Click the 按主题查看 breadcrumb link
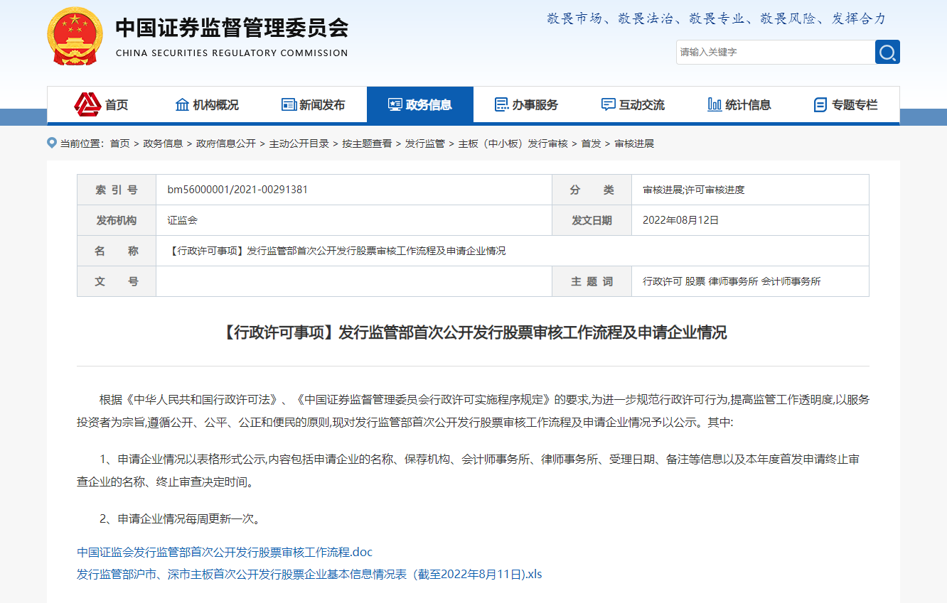The image size is (947, 603). 367,143
